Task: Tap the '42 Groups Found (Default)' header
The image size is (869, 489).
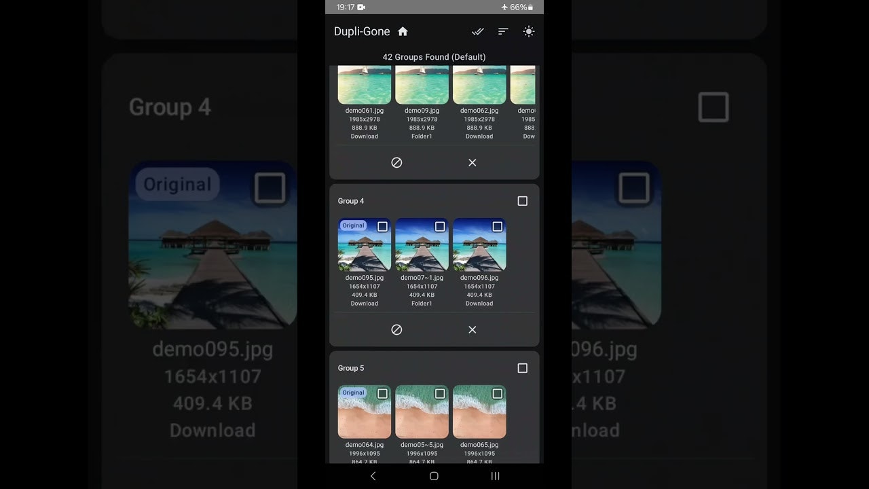Action: (x=434, y=57)
